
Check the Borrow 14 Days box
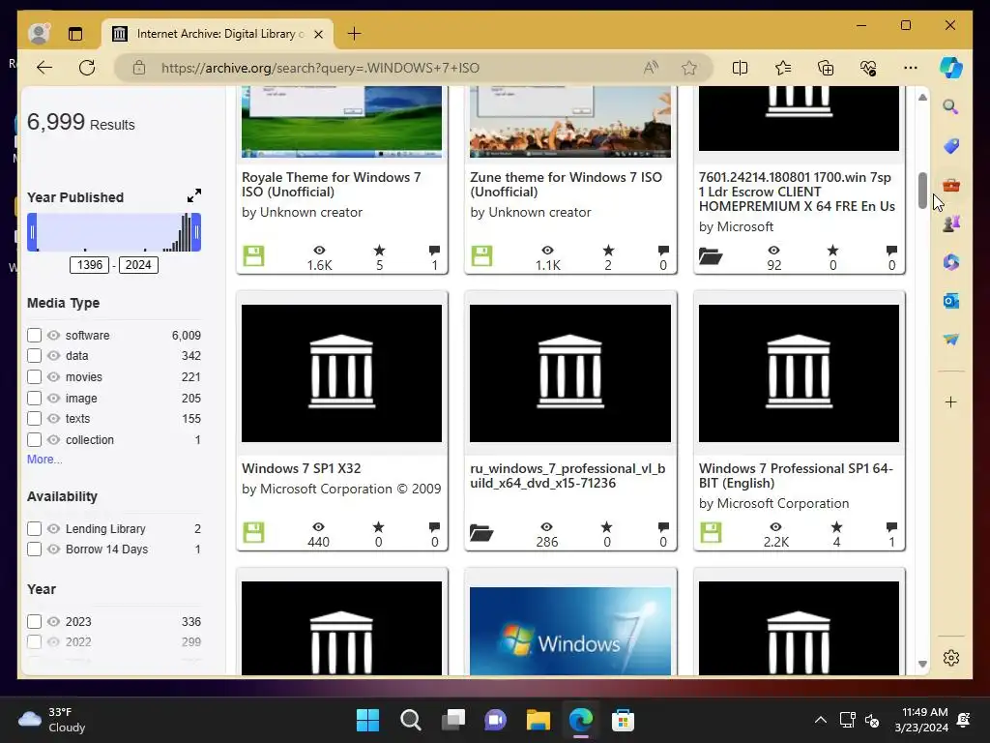pyautogui.click(x=34, y=550)
